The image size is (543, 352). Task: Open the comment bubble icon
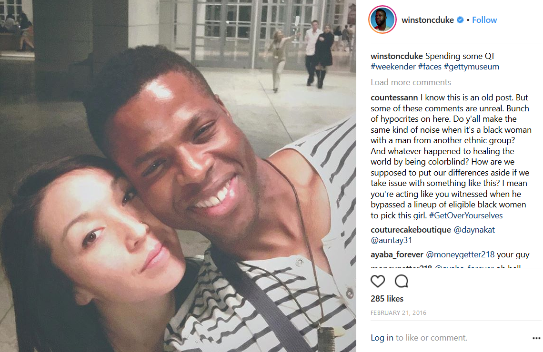pos(402,281)
